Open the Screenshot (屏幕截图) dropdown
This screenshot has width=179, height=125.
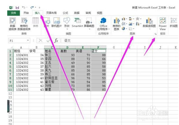(x=90, y=29)
